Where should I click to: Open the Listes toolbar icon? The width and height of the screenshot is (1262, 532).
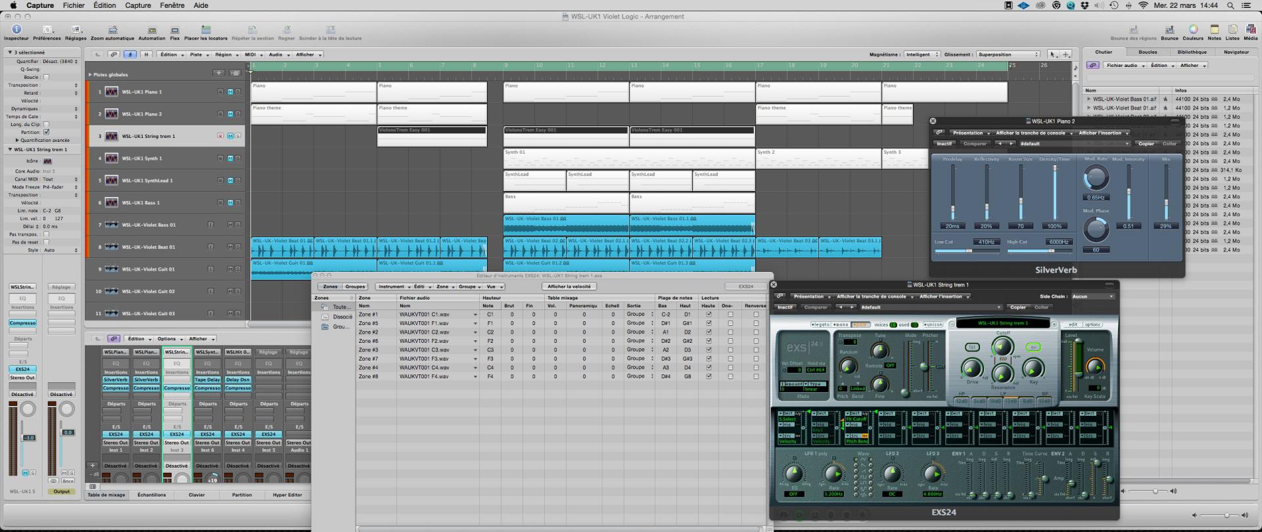[x=1232, y=30]
